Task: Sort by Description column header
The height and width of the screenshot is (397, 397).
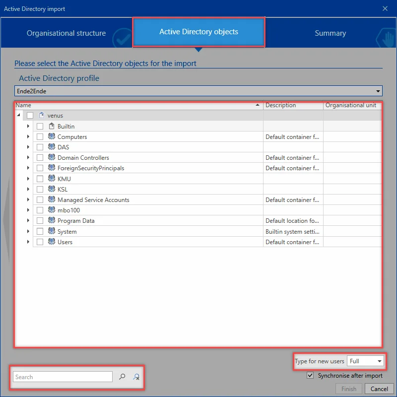Action: click(x=293, y=105)
